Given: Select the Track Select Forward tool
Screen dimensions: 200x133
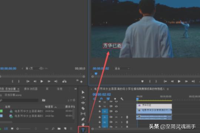Looking at the screenshot, I should 83,98.
